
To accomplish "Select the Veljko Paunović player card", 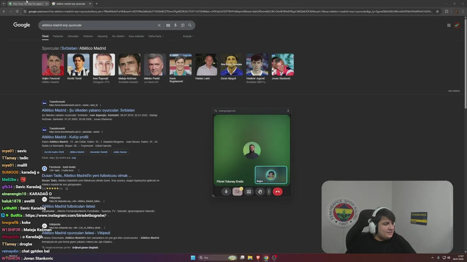I will (x=53, y=69).
